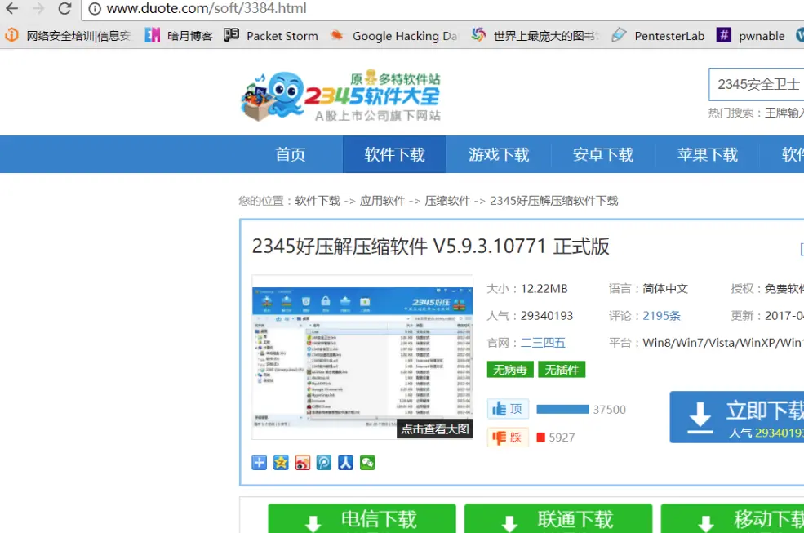
Task: Open the 安卓下载 navigation tab
Action: [603, 154]
